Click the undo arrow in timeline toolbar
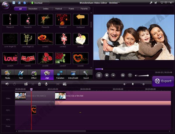This screenshot has width=175, height=134. pos(7,84)
